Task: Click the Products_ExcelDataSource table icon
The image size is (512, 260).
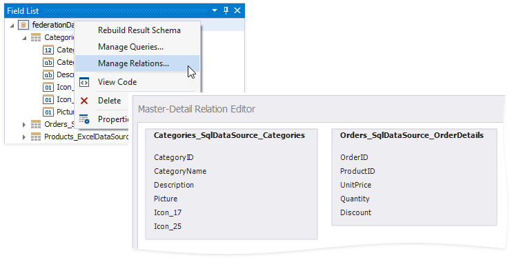Action: [x=36, y=137]
